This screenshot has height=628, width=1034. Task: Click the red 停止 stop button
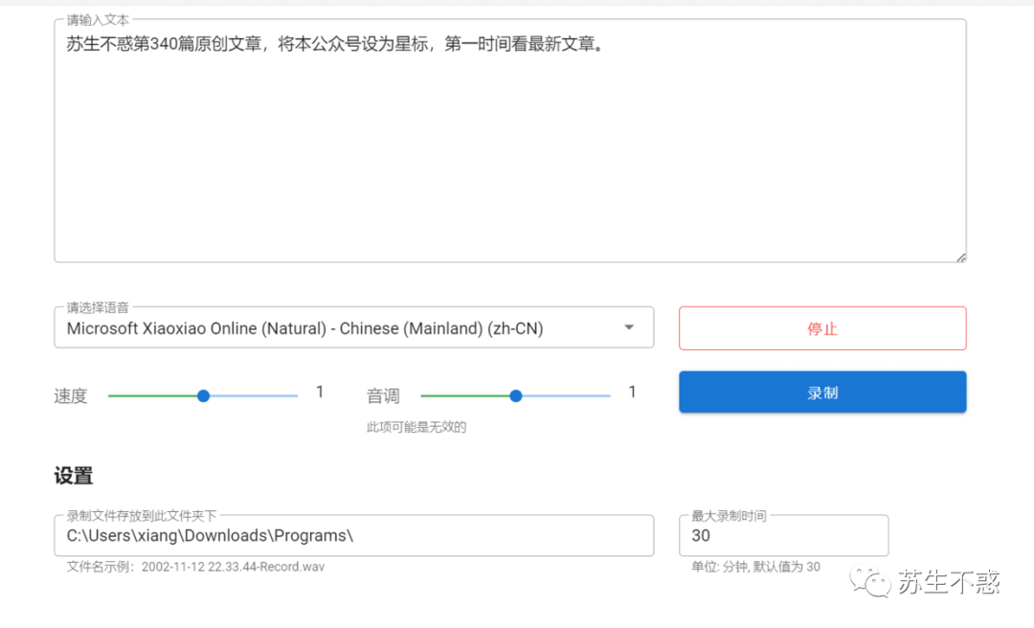[822, 328]
